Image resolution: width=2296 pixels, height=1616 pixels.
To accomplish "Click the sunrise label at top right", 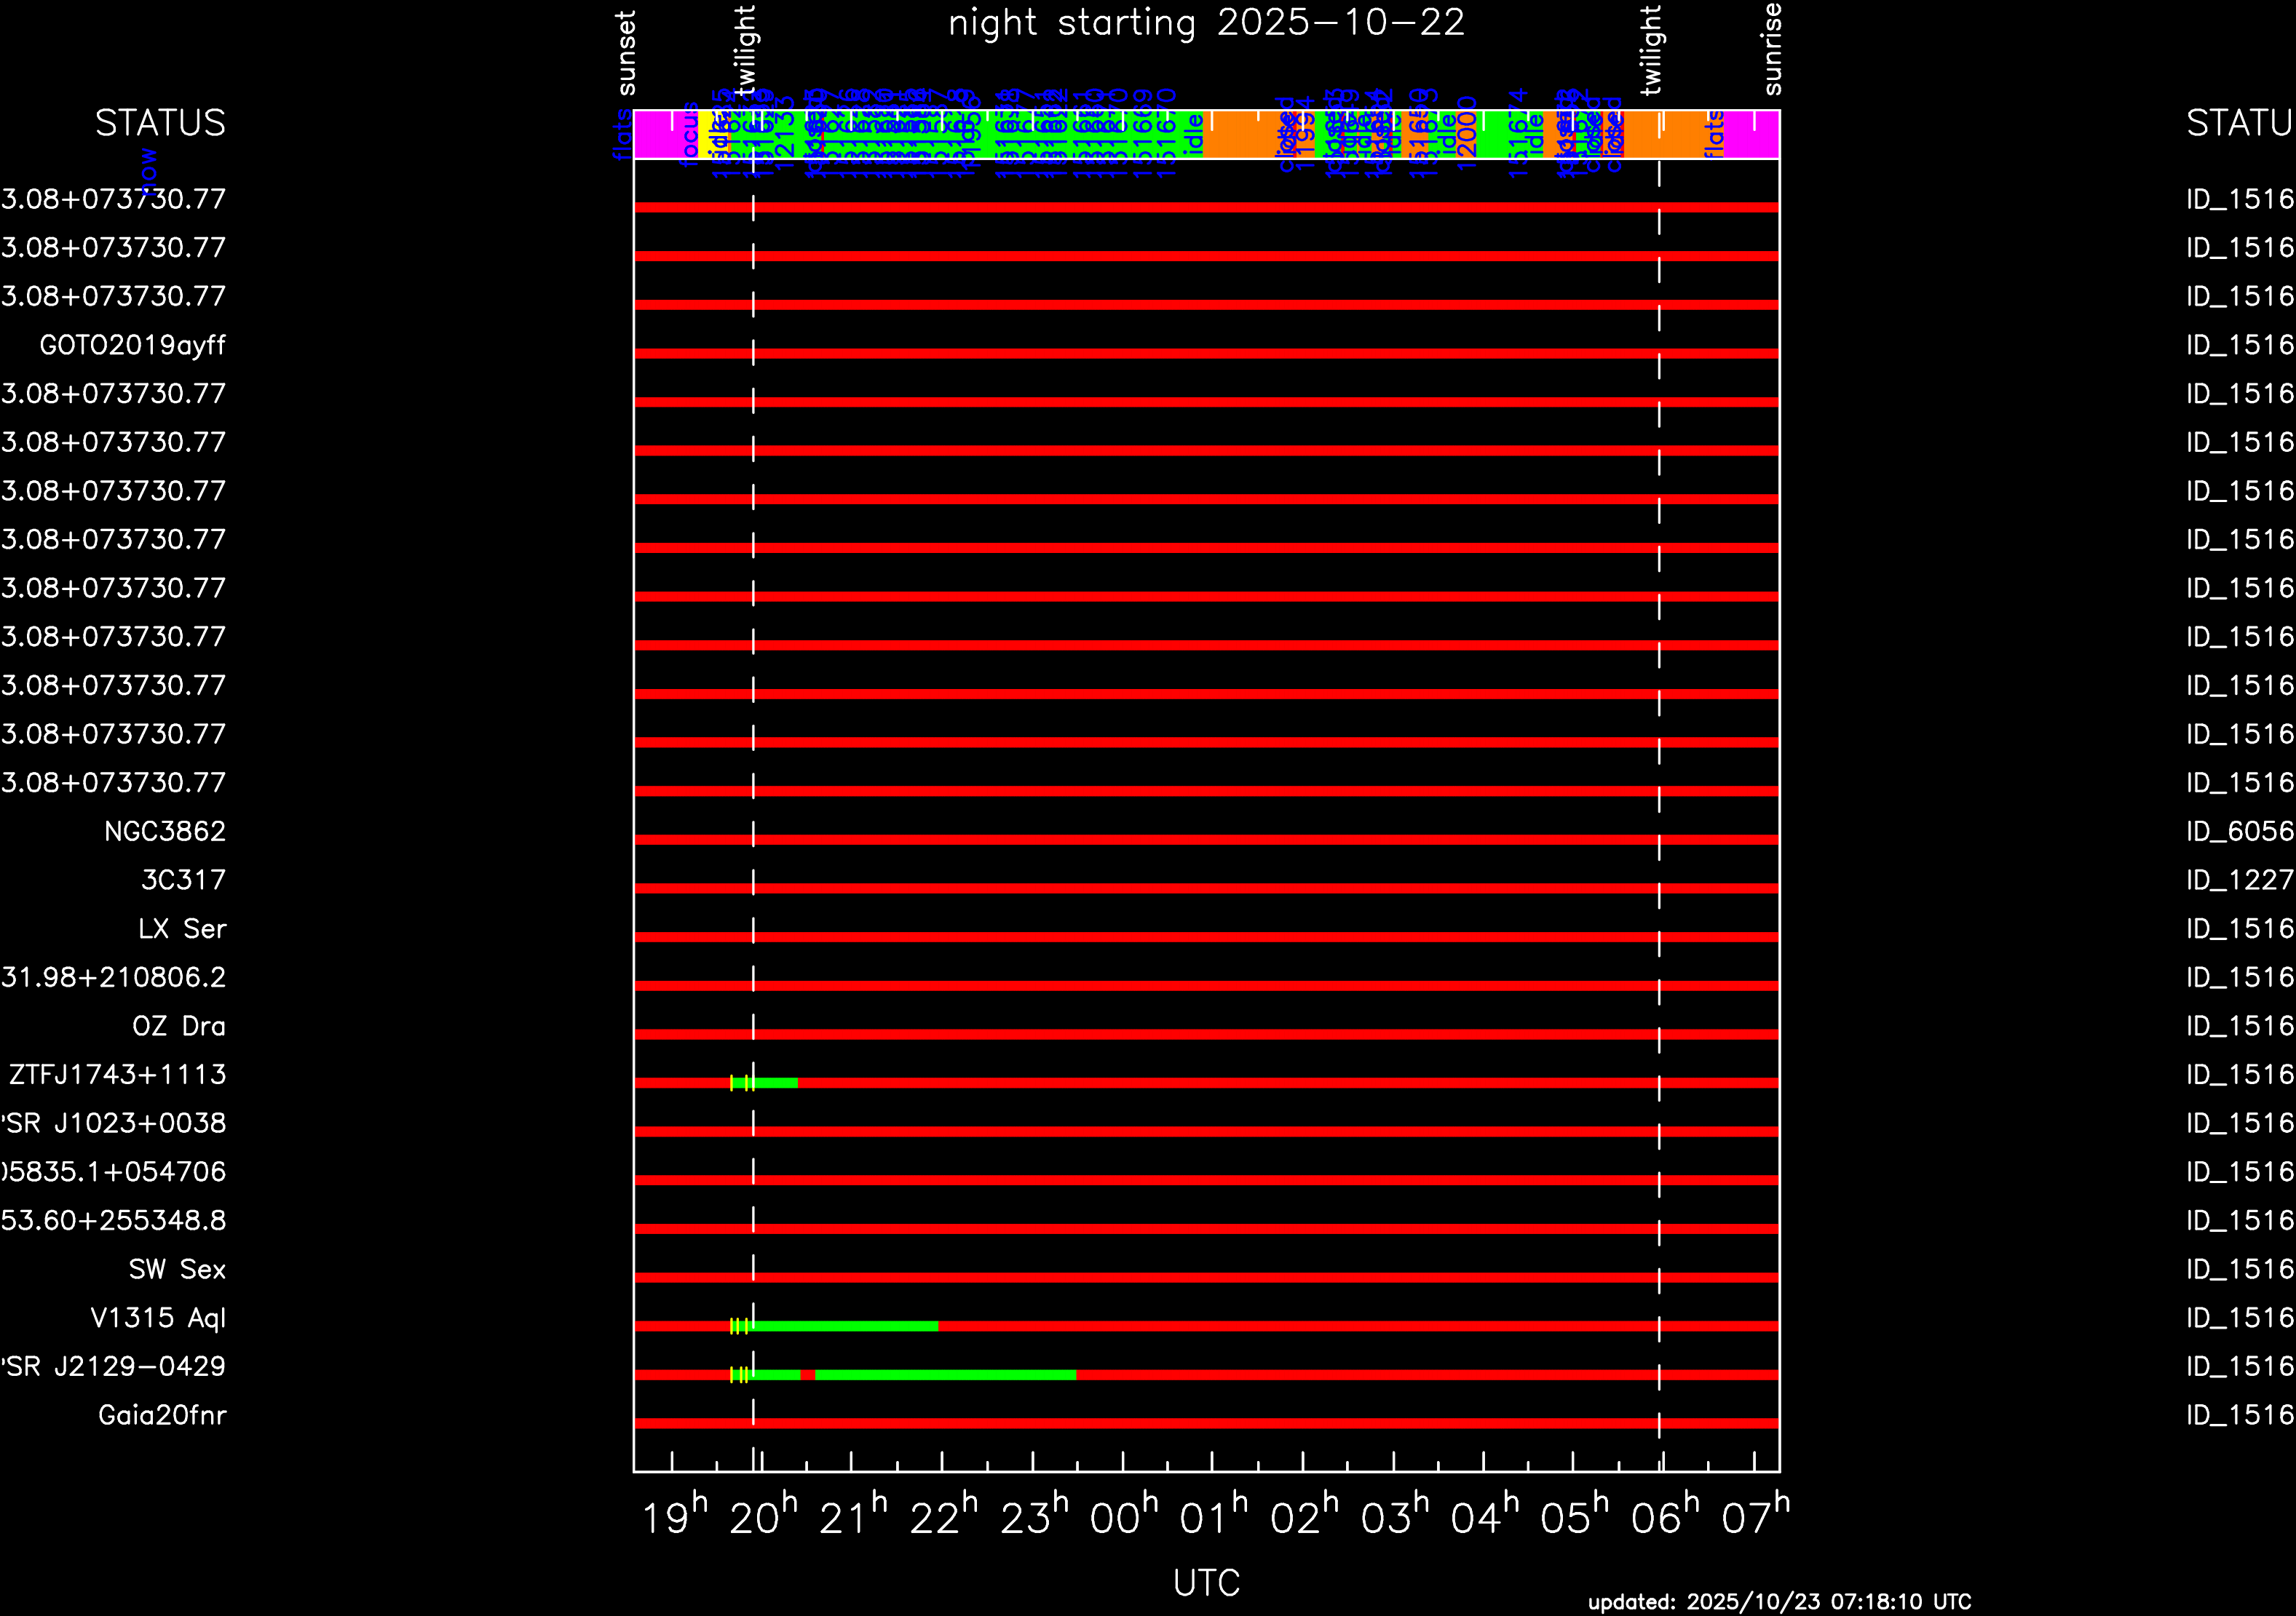I will point(1771,50).
